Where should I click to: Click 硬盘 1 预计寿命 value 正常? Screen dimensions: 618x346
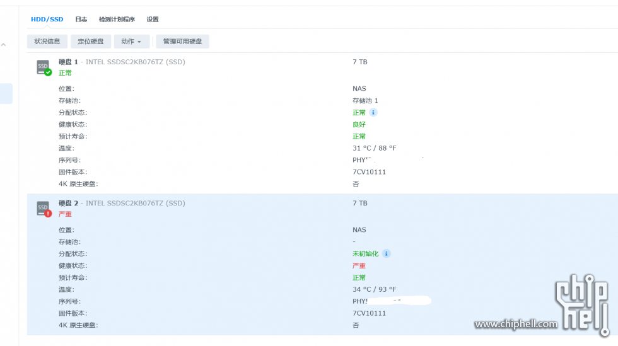(x=359, y=136)
